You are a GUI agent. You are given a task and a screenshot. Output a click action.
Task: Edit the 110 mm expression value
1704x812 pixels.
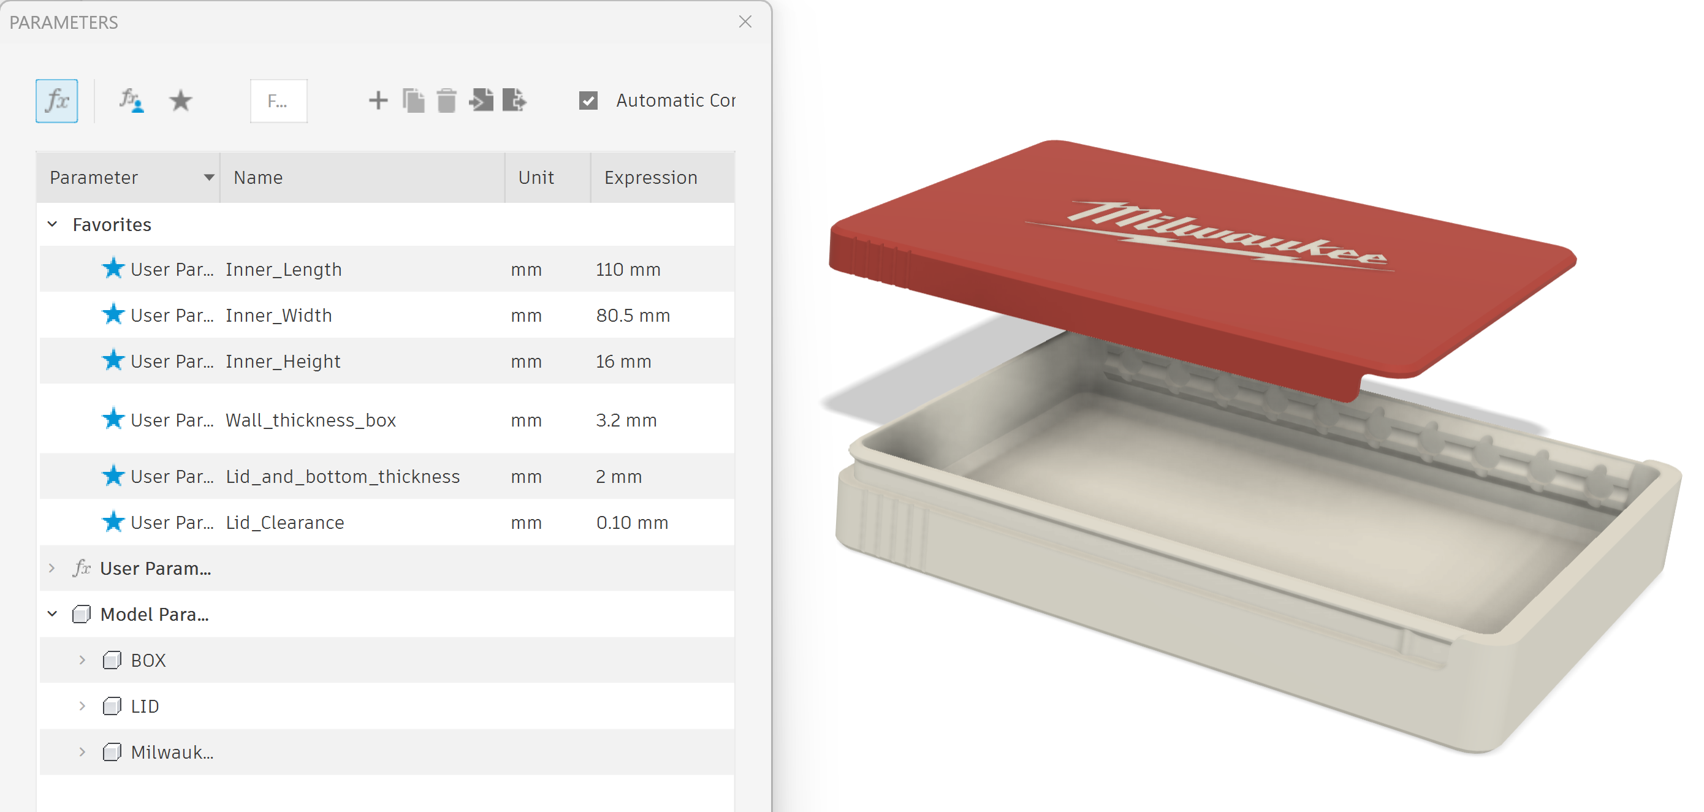(x=628, y=269)
